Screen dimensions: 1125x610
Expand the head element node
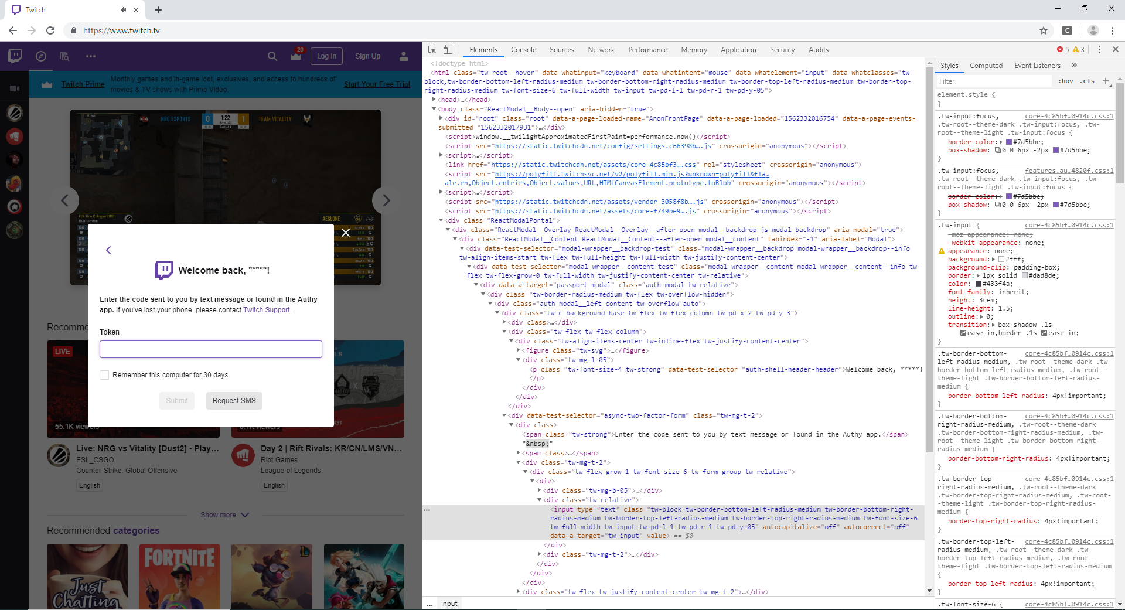(434, 100)
